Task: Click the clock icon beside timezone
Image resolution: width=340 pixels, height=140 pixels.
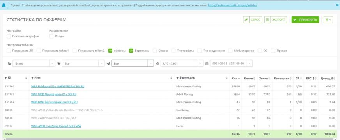Action: coord(158,64)
